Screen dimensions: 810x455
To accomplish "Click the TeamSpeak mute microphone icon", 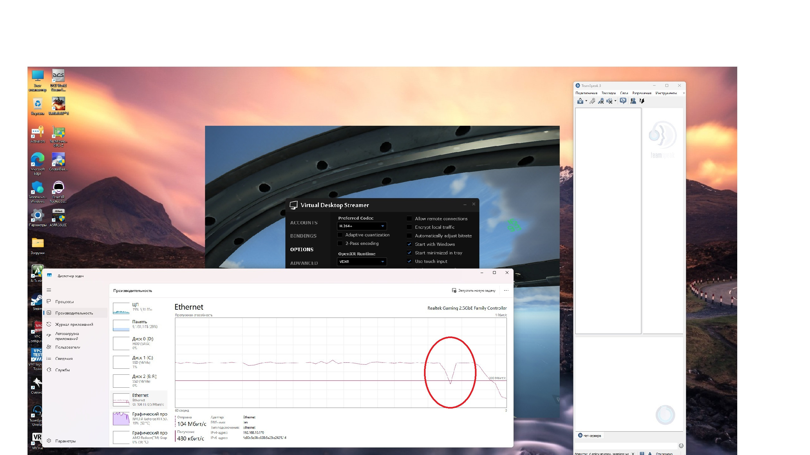I will click(x=601, y=101).
